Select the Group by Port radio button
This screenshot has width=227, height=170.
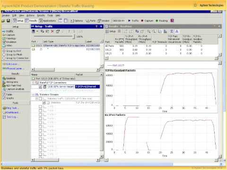click(x=4, y=51)
